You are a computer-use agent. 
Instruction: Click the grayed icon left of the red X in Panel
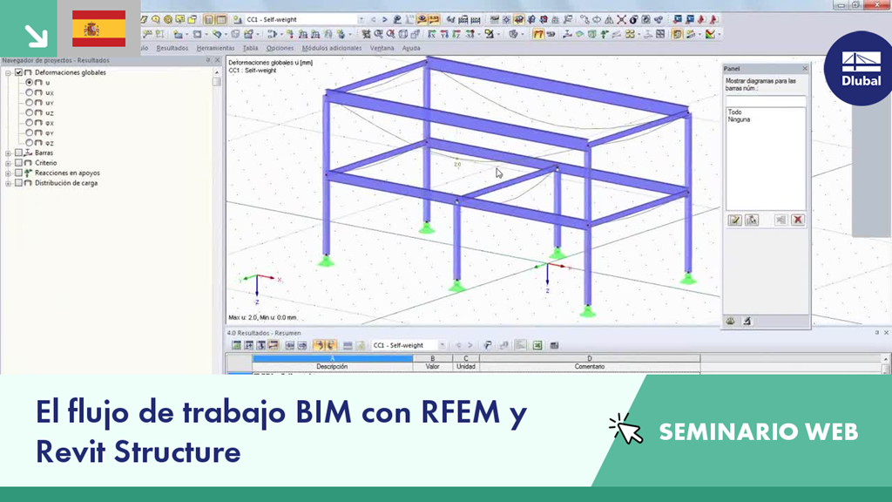(780, 220)
